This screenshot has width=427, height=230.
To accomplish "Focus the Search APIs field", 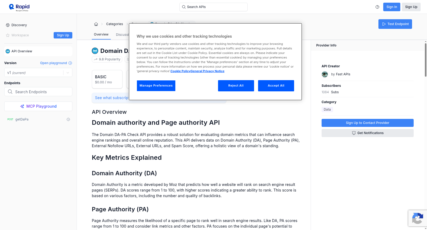I will pos(213,7).
